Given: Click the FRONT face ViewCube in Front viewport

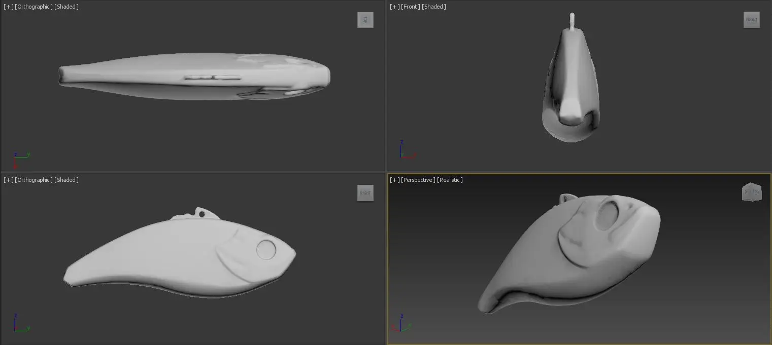Looking at the screenshot, I should (751, 20).
